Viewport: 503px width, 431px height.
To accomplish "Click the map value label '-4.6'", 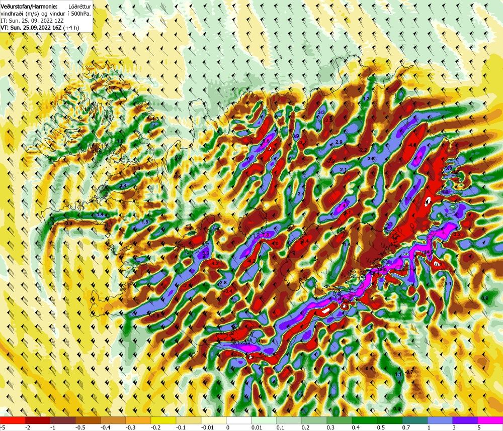I will pos(412,145).
